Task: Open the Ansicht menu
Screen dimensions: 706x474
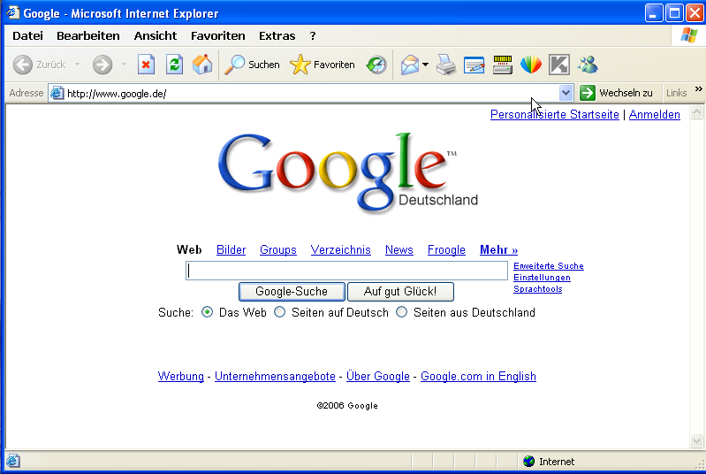Action: click(x=156, y=35)
